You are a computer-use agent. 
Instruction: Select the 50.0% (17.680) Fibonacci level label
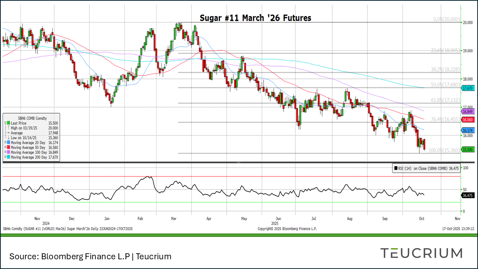445,85
